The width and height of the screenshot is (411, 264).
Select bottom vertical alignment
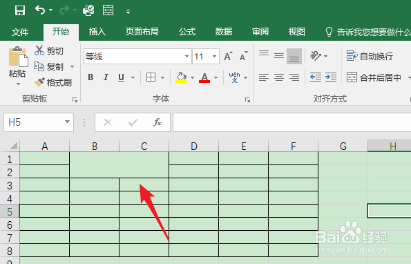coord(294,56)
